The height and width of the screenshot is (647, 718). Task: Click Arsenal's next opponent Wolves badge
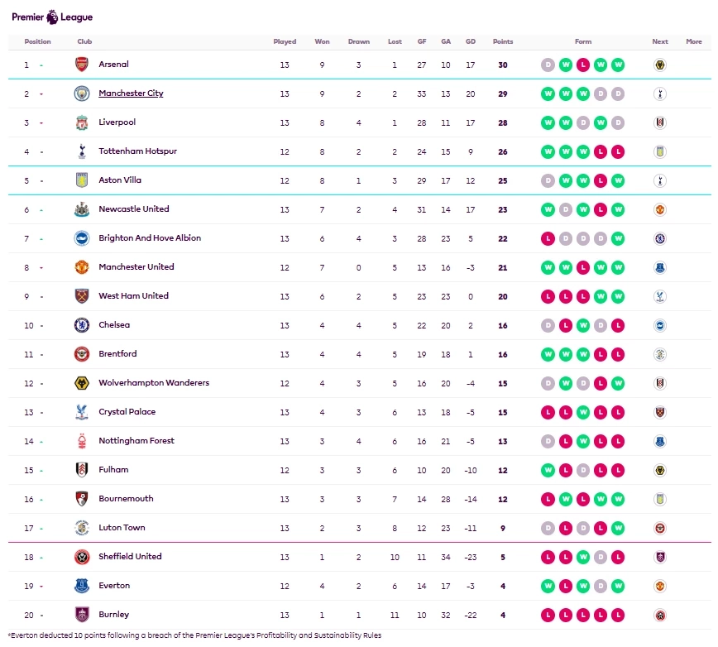click(659, 65)
